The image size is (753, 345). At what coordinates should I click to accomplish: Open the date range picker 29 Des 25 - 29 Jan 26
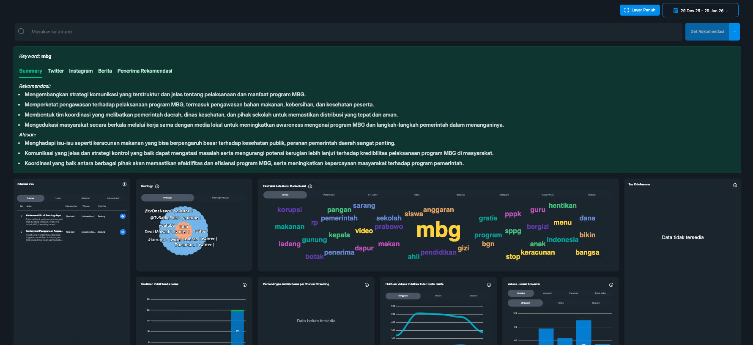pyautogui.click(x=700, y=11)
